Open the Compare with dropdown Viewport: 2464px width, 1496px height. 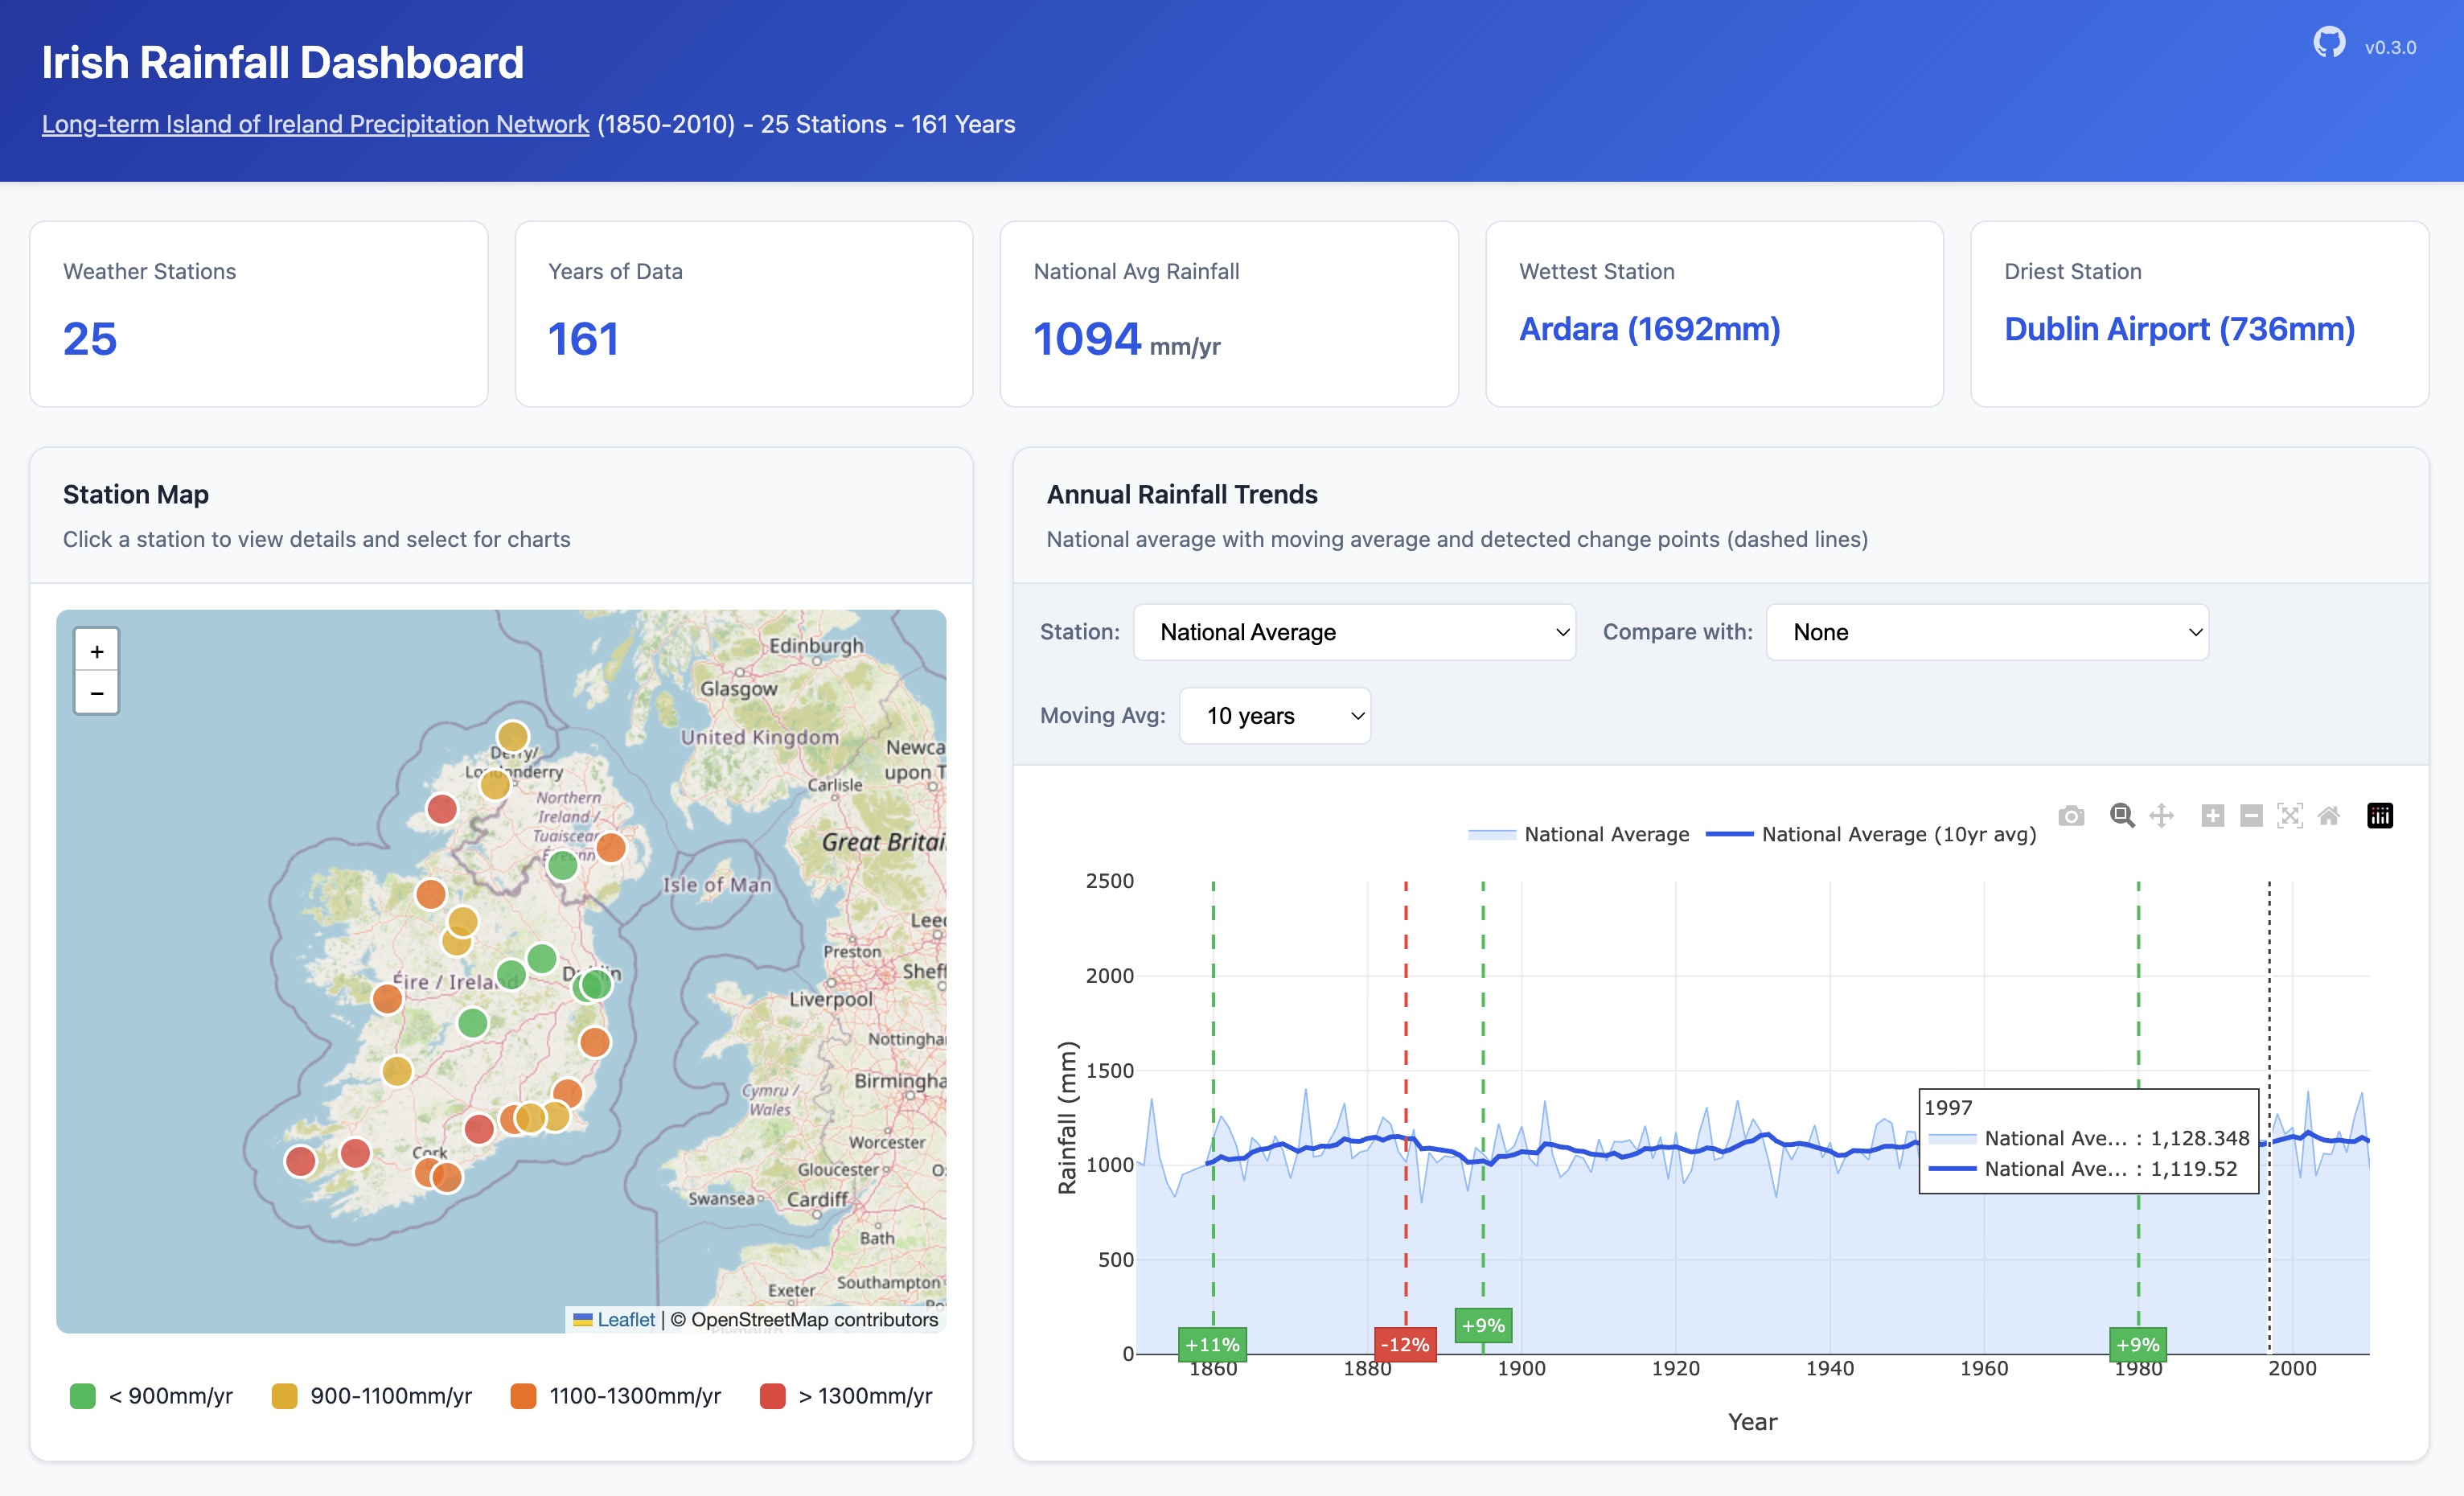pos(1987,632)
